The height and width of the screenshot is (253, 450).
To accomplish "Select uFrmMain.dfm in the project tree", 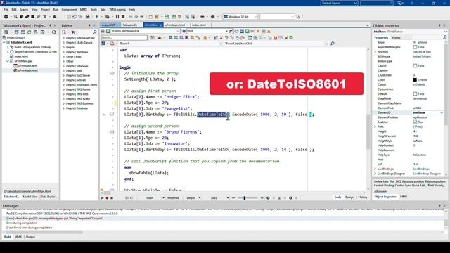I will (28, 65).
